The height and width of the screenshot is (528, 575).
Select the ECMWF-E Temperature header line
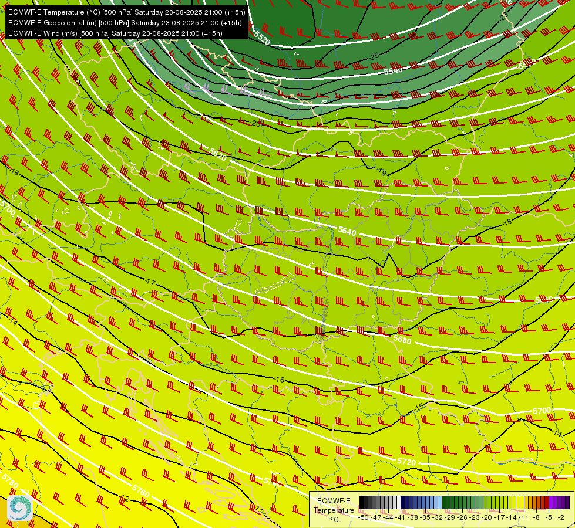(126, 12)
